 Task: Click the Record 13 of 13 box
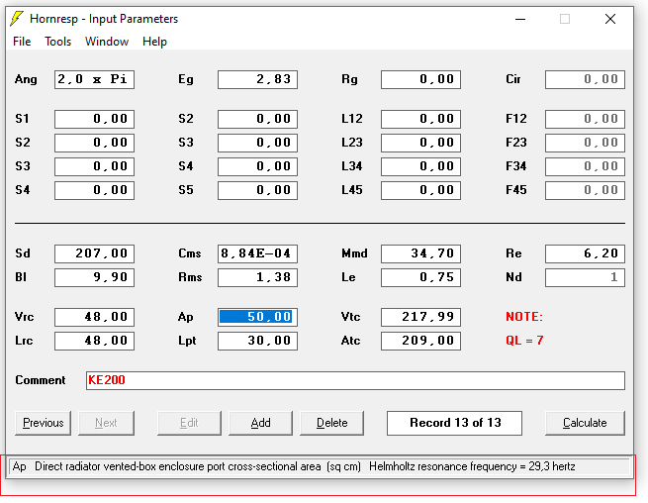point(455,423)
